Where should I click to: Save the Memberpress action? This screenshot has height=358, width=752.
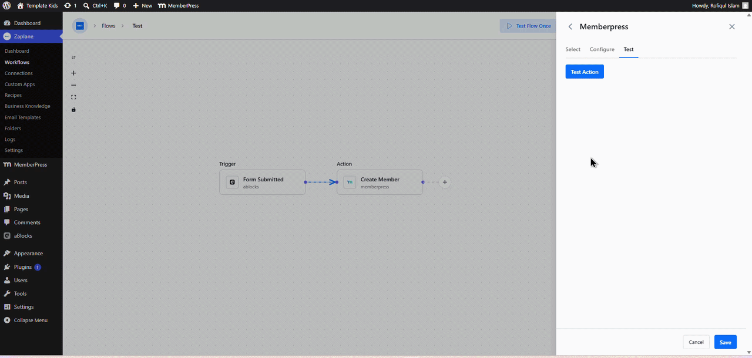[726, 342]
